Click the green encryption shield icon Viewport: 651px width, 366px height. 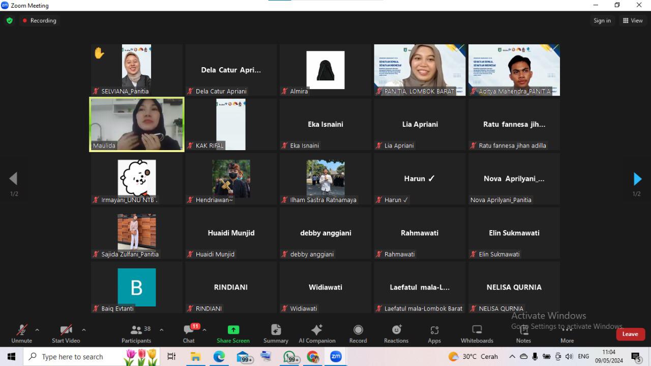click(10, 20)
